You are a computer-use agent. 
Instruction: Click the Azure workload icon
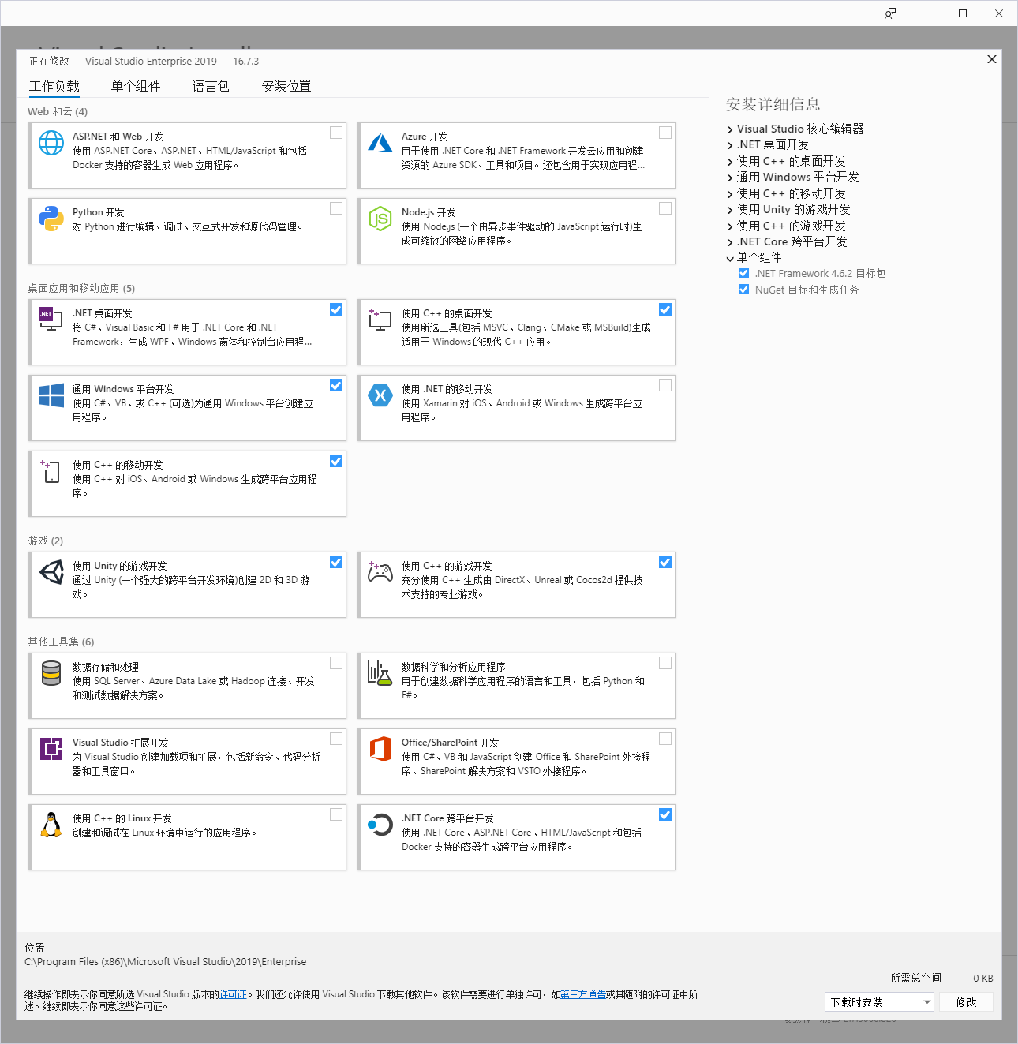[x=380, y=143]
